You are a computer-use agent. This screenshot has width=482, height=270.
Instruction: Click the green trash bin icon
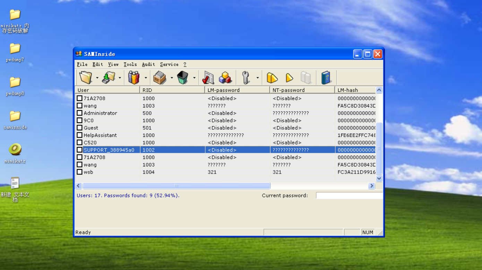(x=182, y=78)
